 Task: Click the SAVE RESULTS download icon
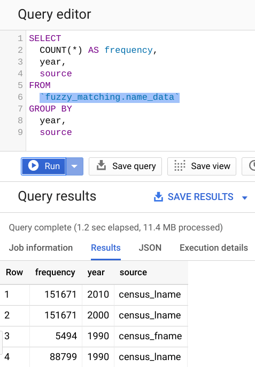[x=159, y=197]
